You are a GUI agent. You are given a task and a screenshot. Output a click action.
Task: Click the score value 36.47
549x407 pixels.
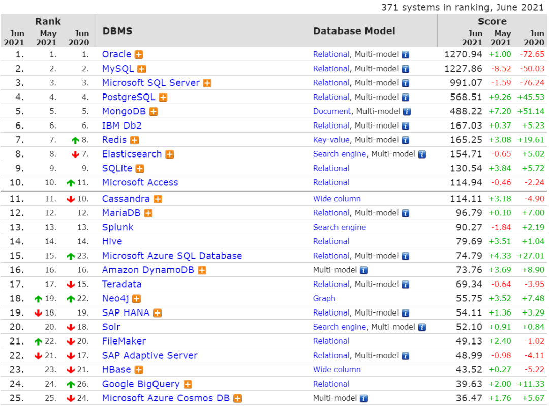(469, 398)
